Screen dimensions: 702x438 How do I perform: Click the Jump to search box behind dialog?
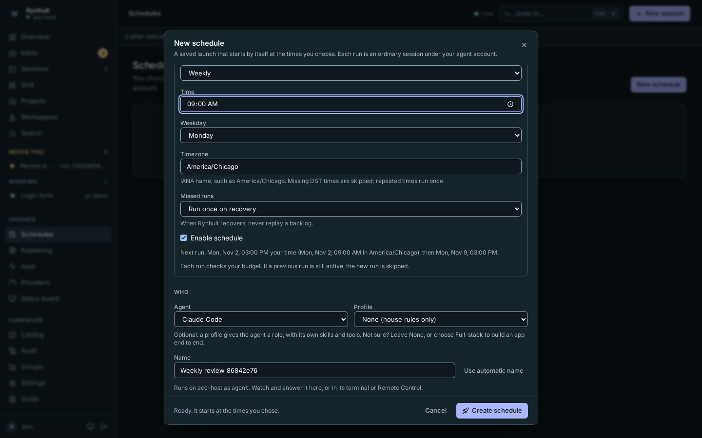[561, 14]
